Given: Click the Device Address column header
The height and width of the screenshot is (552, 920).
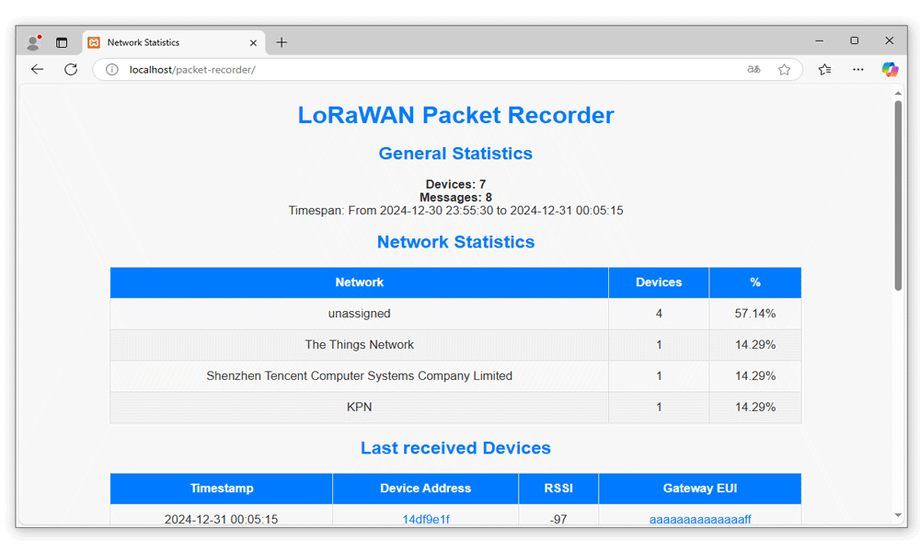Looking at the screenshot, I should click(x=425, y=488).
